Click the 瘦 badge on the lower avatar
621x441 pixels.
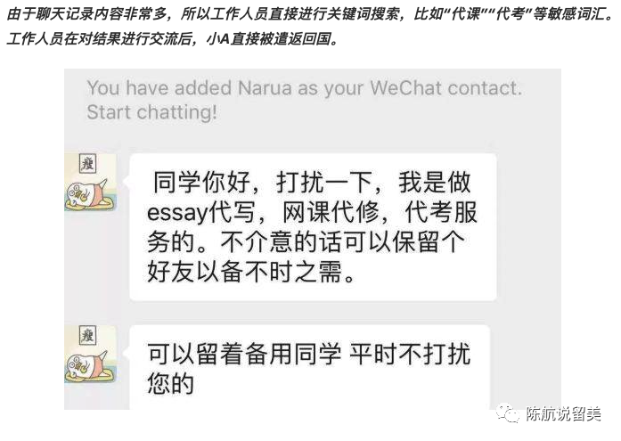pyautogui.click(x=87, y=335)
